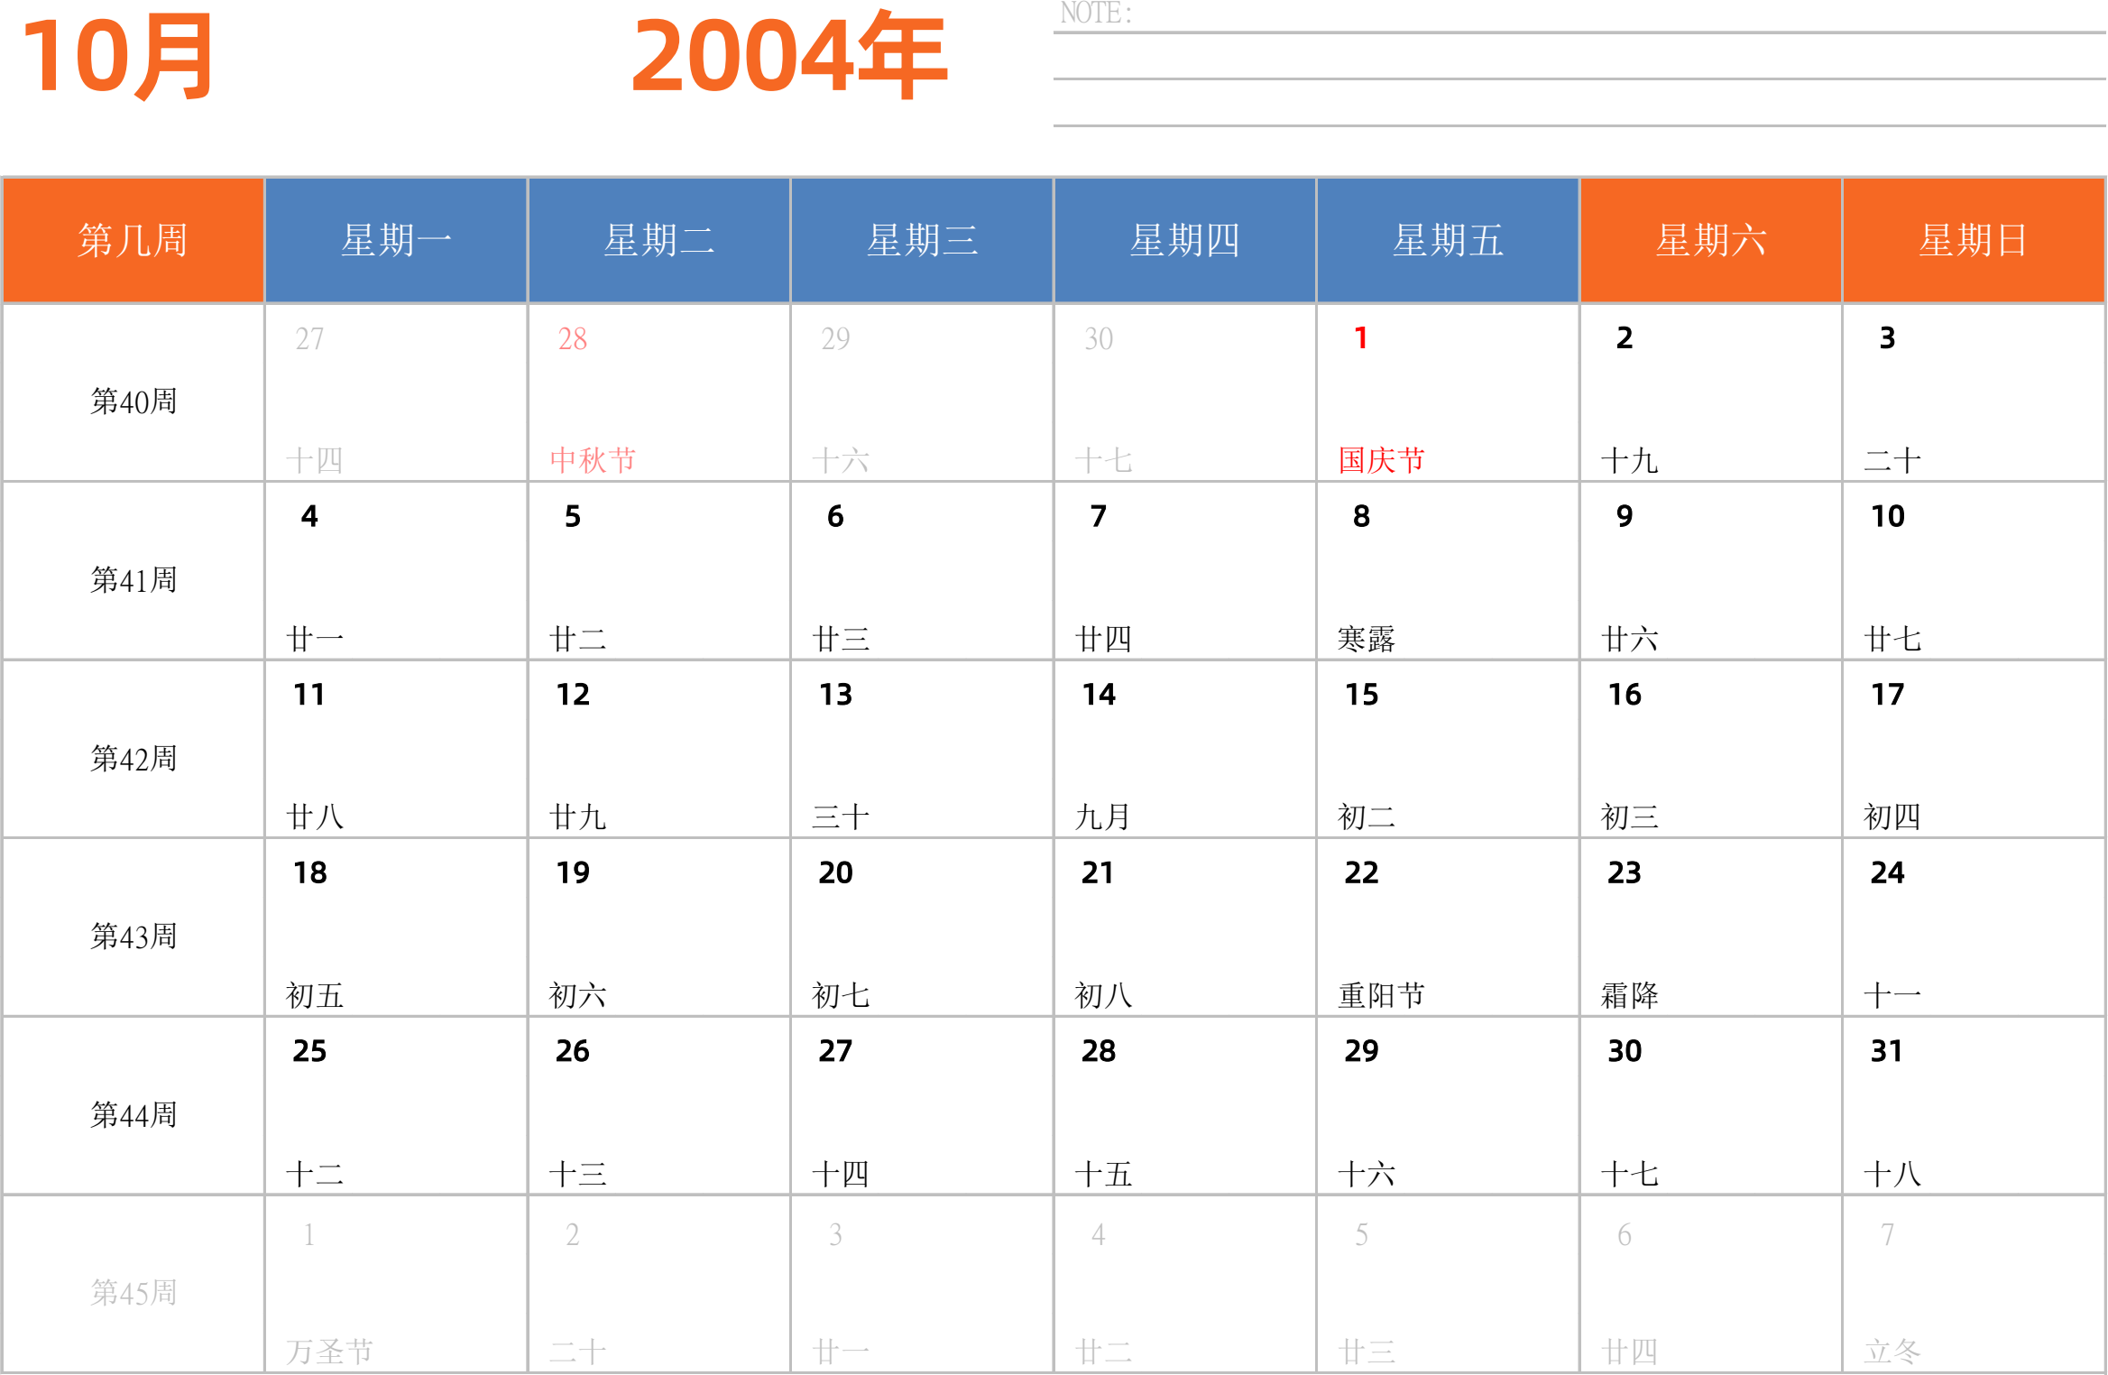Click the date 10

click(x=1888, y=516)
